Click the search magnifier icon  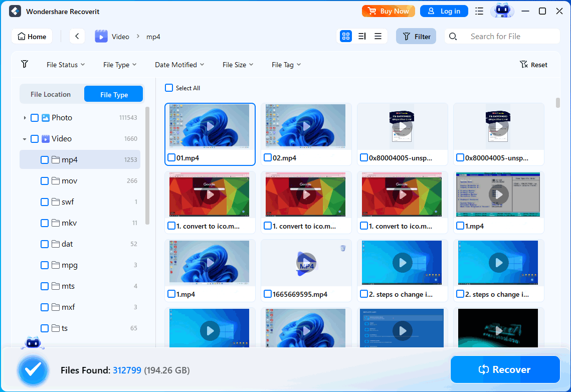453,37
